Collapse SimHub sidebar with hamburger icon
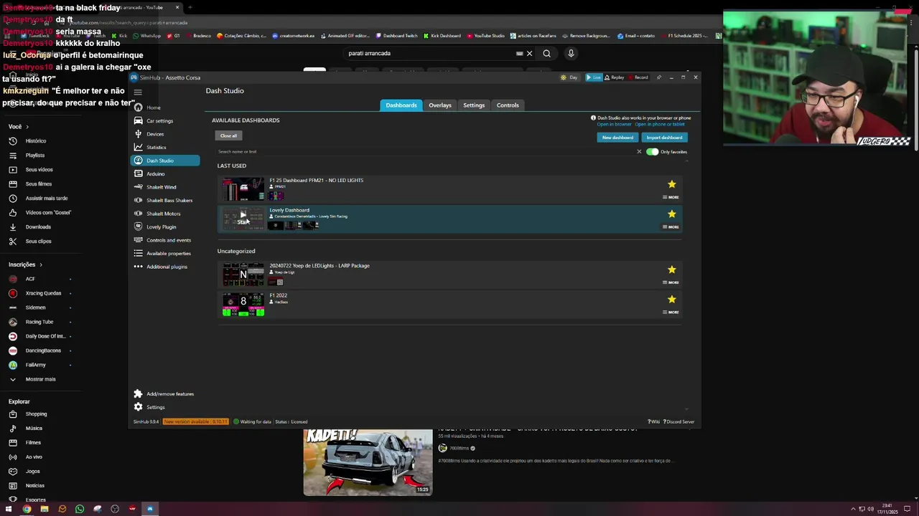Viewport: 919px width, 516px height. [138, 92]
